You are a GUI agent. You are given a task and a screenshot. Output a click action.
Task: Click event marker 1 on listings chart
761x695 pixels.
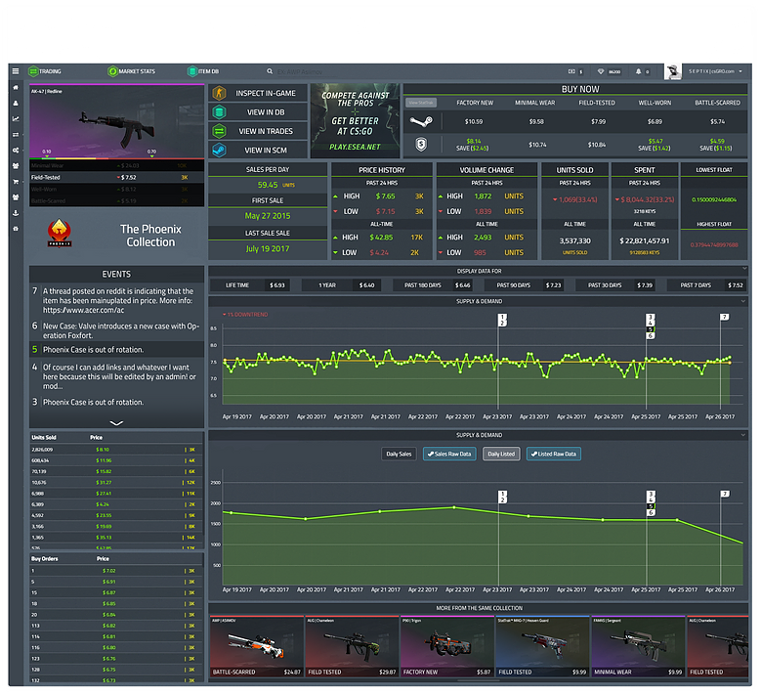pyautogui.click(x=503, y=494)
